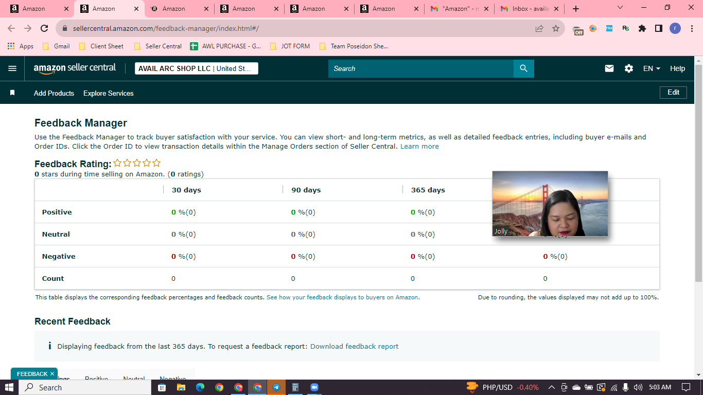
Task: Click Download feedback report link
Action: click(355, 347)
